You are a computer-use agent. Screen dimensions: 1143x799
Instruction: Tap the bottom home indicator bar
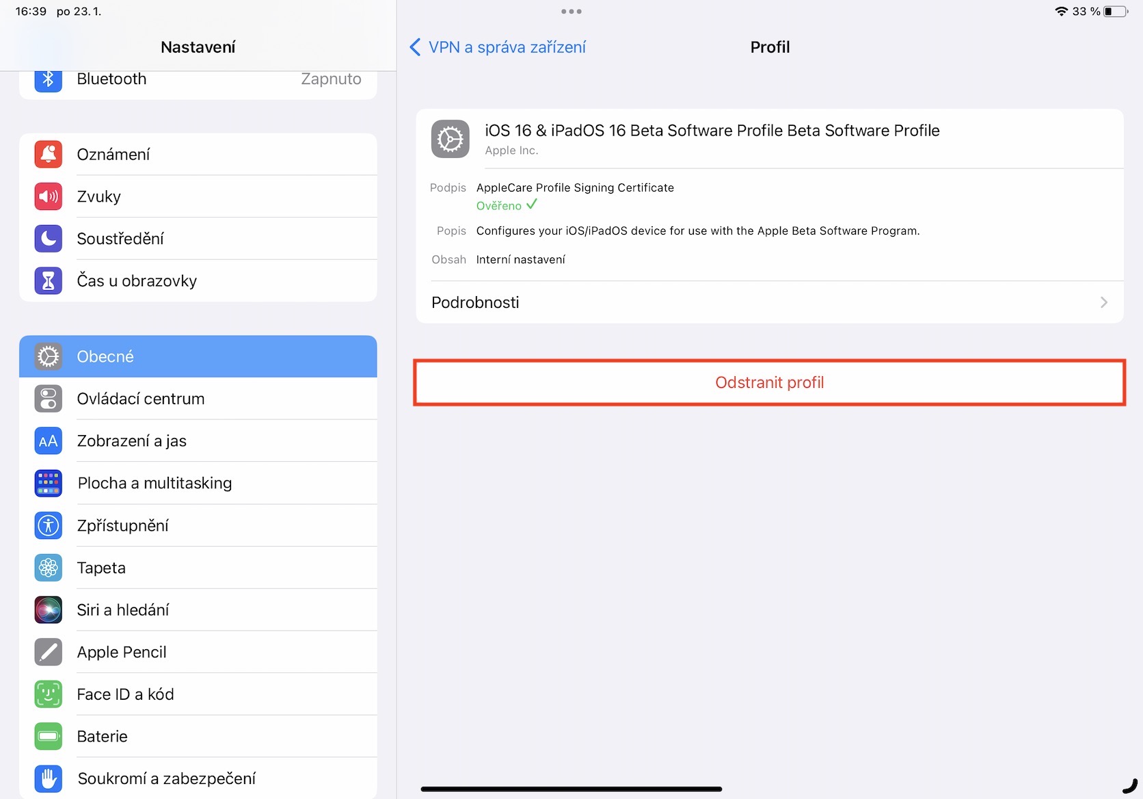(571, 789)
